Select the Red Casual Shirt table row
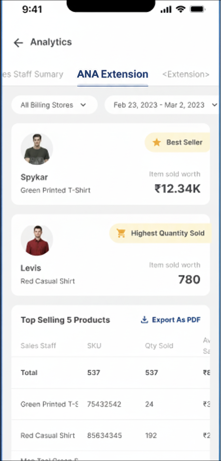Screen dimensions: 221x461 coord(48,435)
